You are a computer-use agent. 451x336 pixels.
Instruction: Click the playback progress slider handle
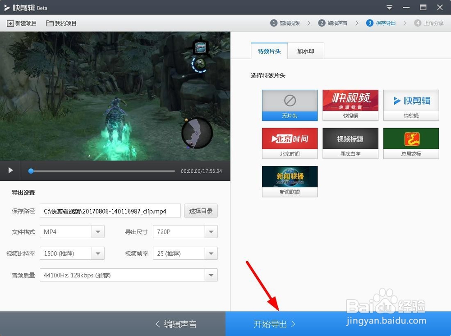click(x=31, y=171)
